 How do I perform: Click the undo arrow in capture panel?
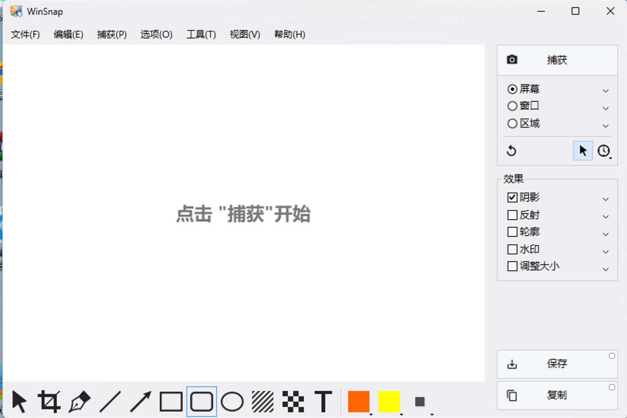tap(511, 150)
